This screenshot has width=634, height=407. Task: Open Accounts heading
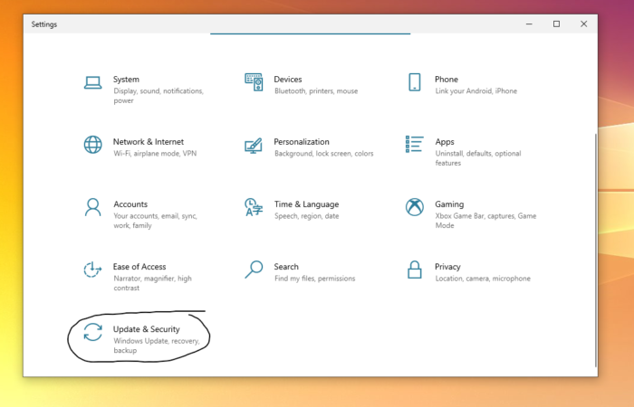[x=130, y=203]
